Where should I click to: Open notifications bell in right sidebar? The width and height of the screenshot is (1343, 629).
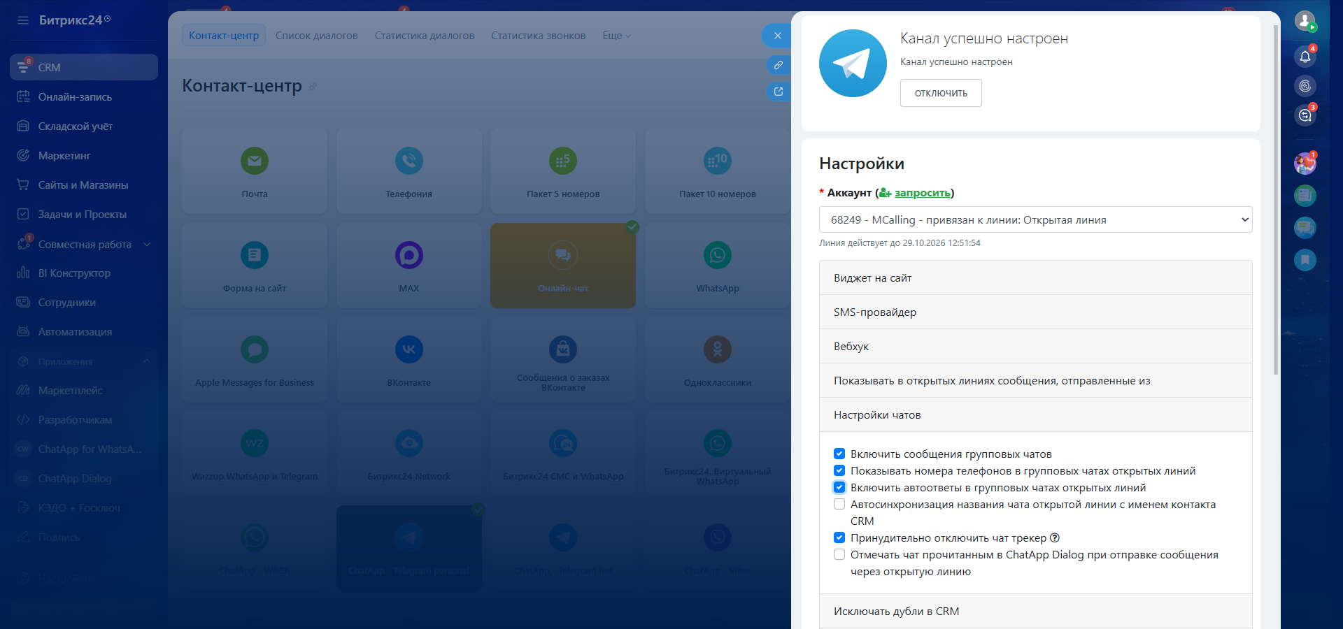[x=1305, y=57]
